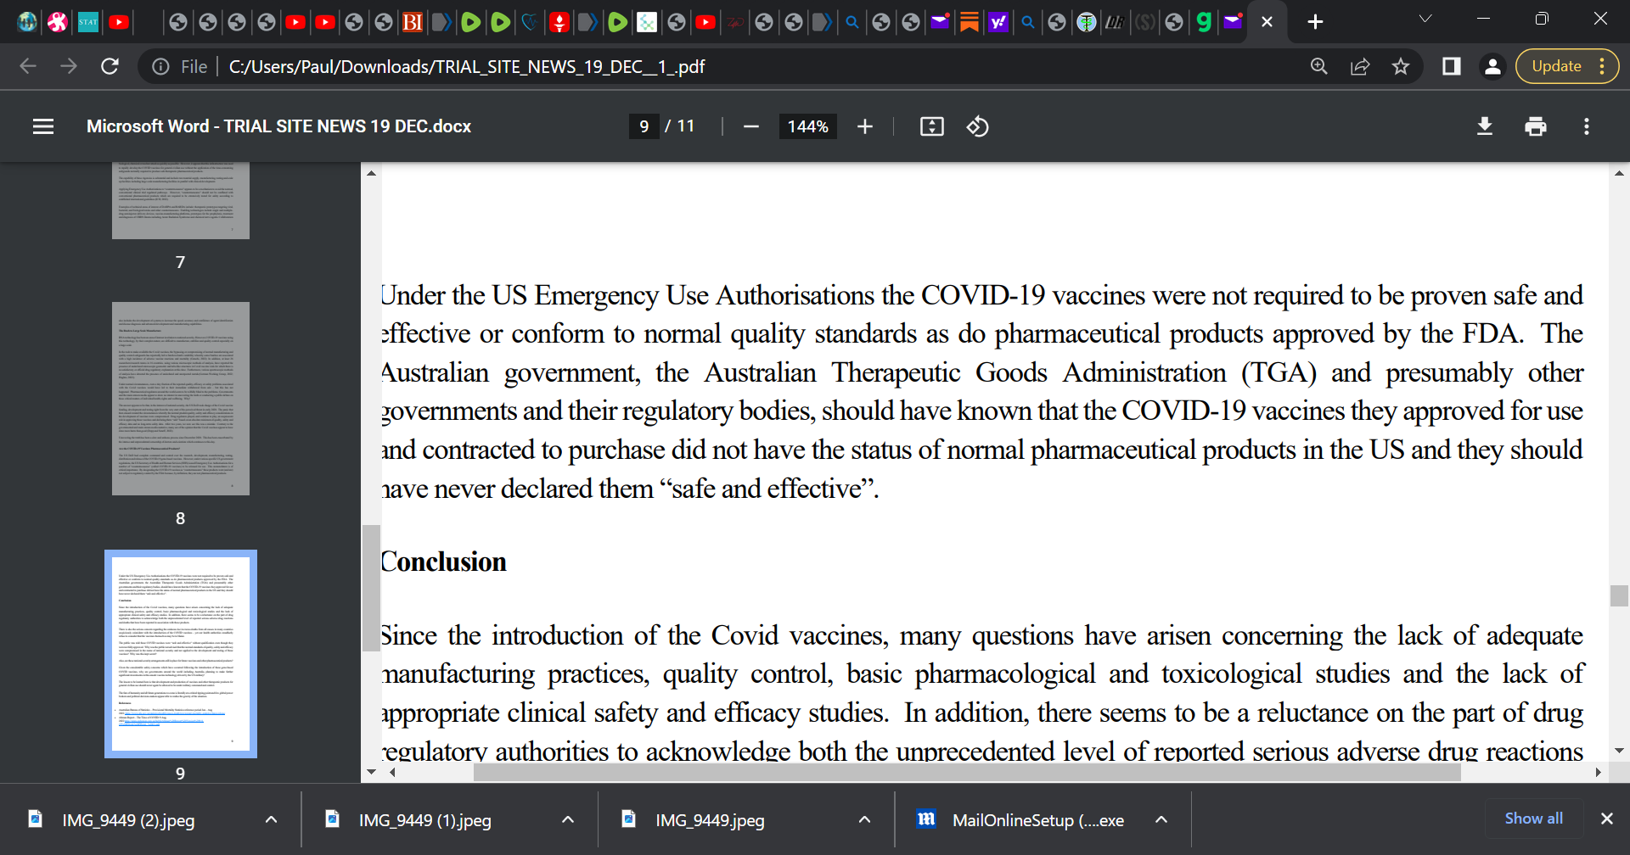Reload the current page

(x=110, y=66)
